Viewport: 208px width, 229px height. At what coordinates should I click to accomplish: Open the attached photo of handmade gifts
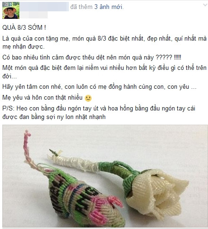tap(105, 176)
